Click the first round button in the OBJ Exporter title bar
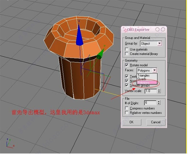This screenshot has height=154, width=188. pos(157,30)
